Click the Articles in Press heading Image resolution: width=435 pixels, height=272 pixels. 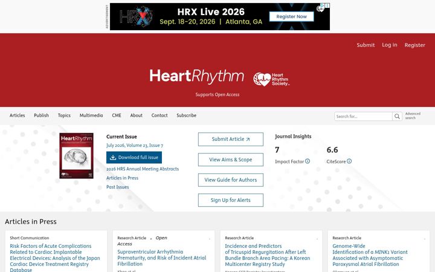coord(31,221)
